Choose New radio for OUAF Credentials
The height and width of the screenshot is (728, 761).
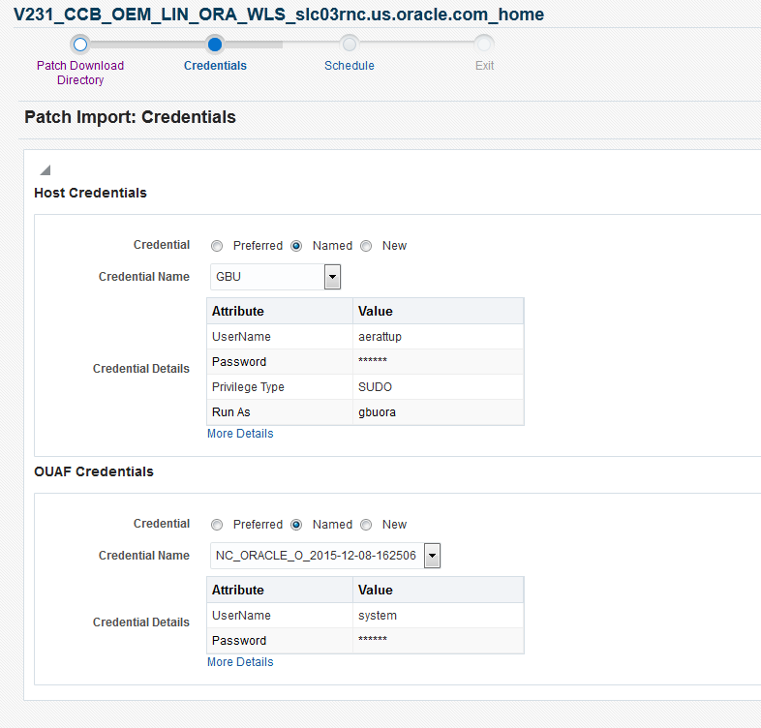tap(366, 525)
